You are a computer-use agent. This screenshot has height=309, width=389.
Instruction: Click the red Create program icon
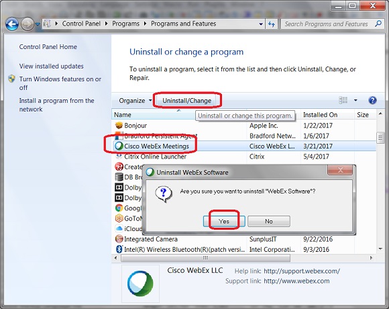point(119,167)
